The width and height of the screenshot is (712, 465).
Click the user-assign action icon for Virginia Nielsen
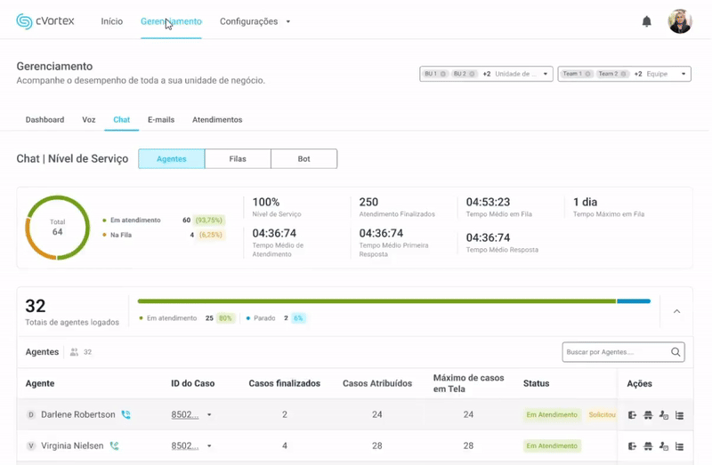coord(664,446)
